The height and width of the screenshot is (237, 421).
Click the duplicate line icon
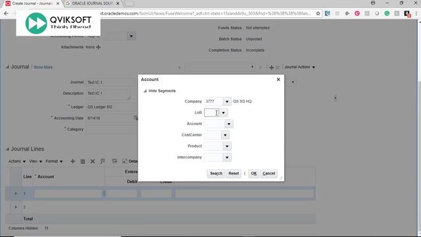(83, 161)
